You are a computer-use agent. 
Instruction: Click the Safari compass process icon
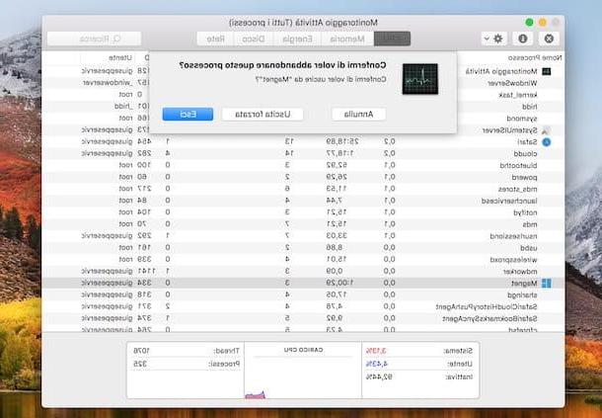pos(547,142)
